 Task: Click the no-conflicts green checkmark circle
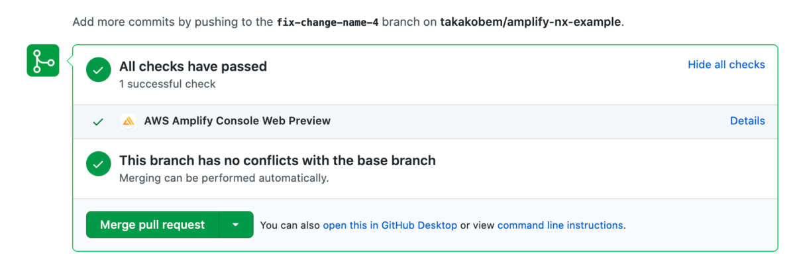coord(99,164)
